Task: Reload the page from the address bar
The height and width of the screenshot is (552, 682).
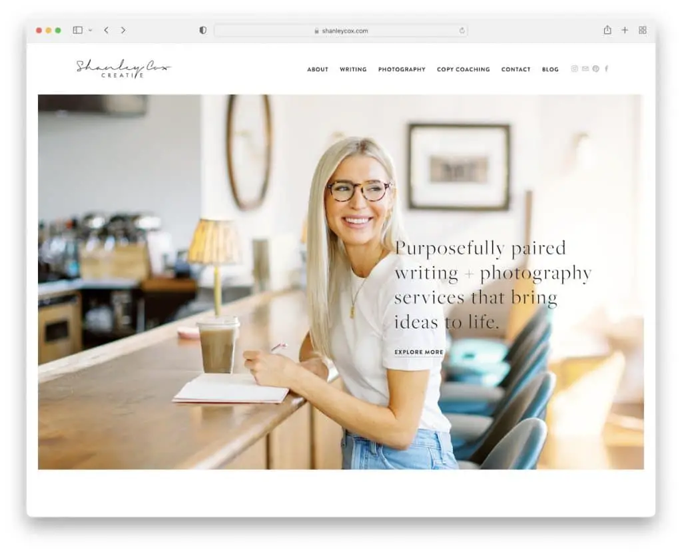Action: pyautogui.click(x=462, y=31)
